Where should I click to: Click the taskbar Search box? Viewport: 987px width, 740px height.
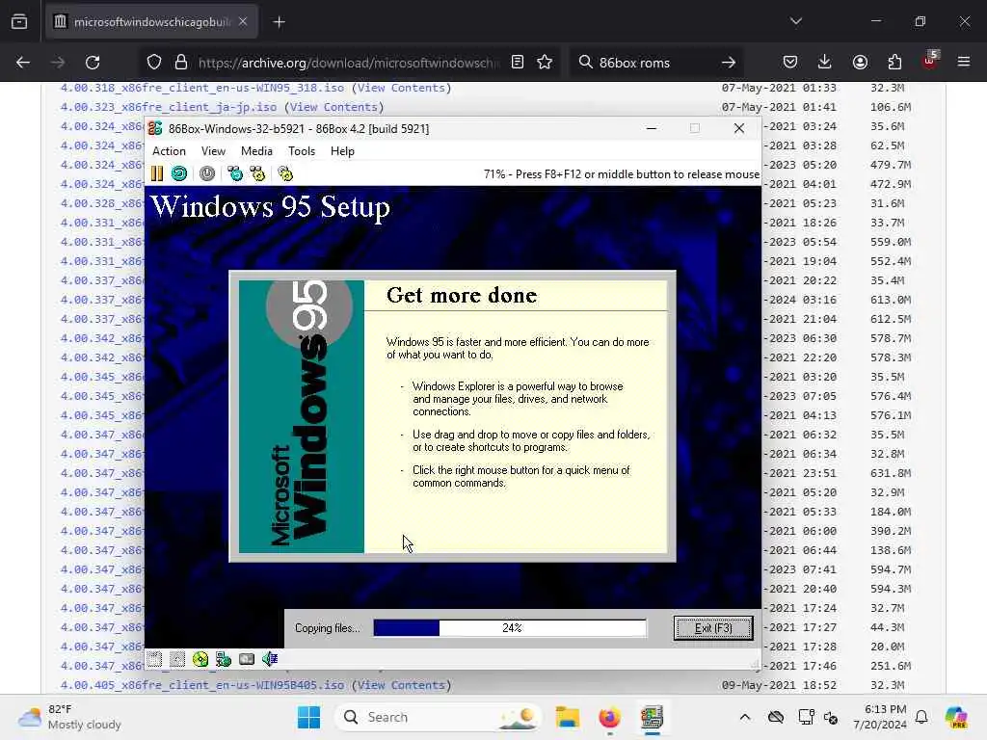[438, 717]
